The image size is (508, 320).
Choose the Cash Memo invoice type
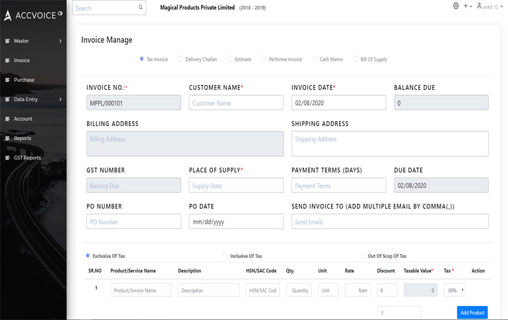(315, 59)
